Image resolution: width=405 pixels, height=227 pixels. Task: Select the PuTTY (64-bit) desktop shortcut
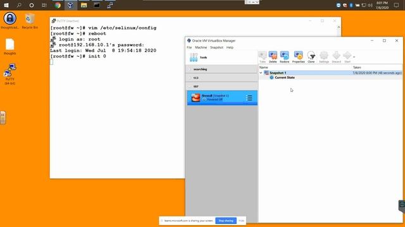pos(10,74)
